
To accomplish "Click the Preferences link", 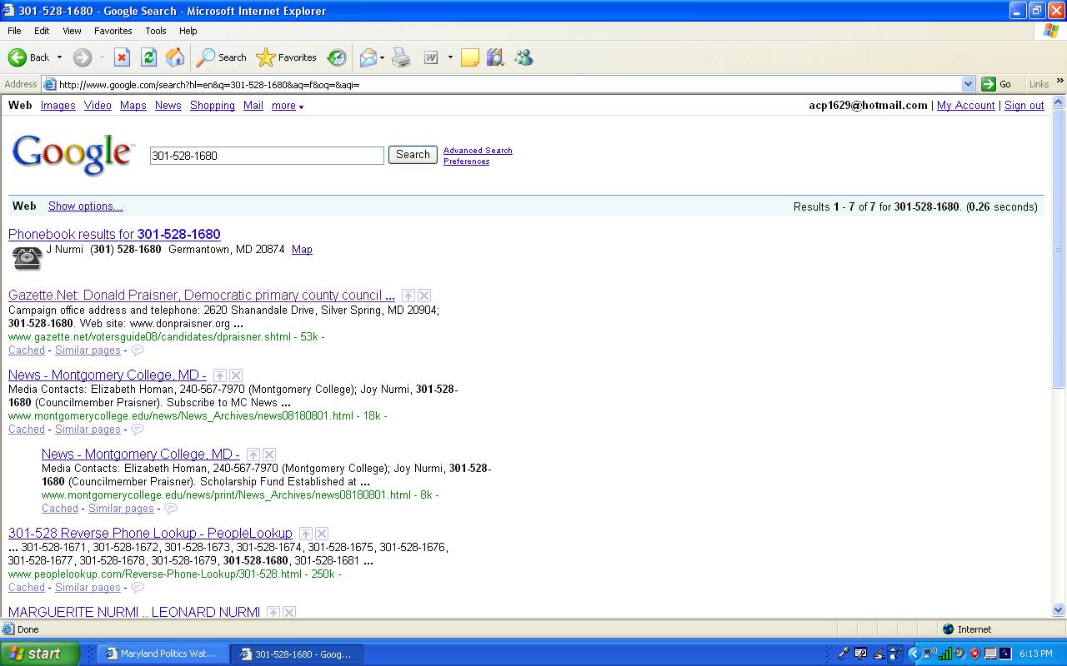I will point(466,162).
